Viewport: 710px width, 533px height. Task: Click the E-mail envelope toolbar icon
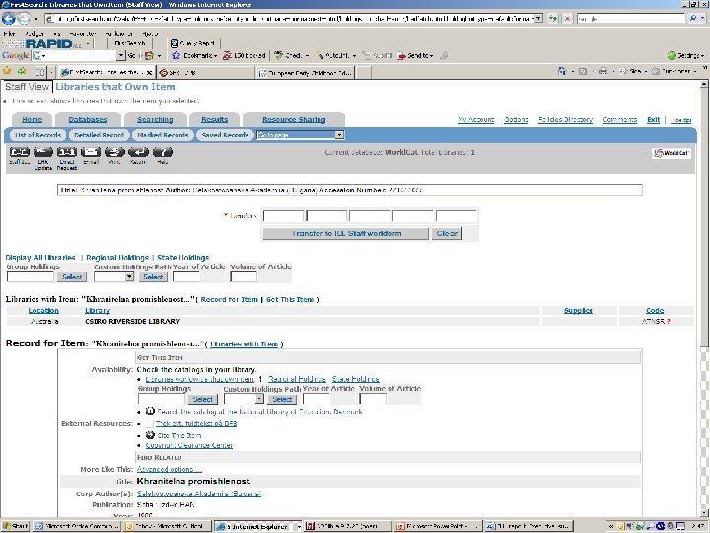tap(91, 152)
